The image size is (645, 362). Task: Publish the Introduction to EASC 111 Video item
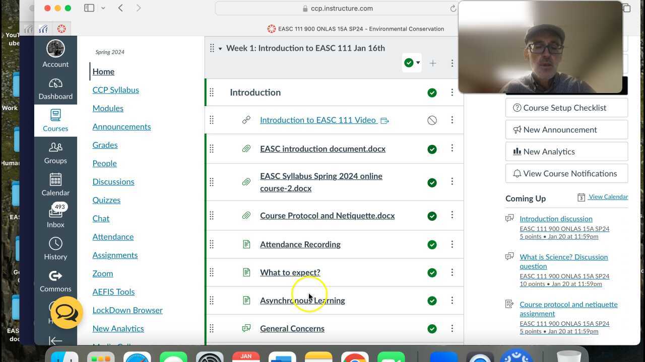(x=432, y=120)
